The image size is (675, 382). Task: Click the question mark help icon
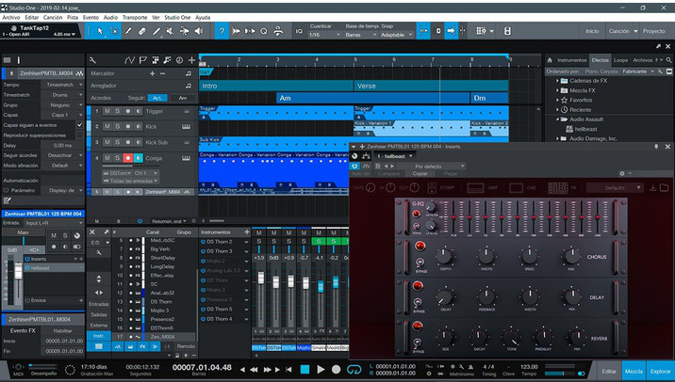(x=222, y=31)
